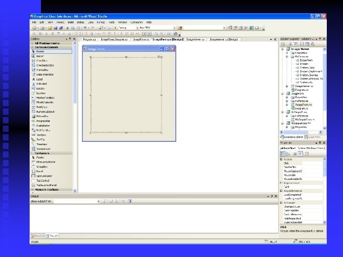
Task: Collapse the Common Controls toolbox group
Action: pyautogui.click(x=32, y=47)
